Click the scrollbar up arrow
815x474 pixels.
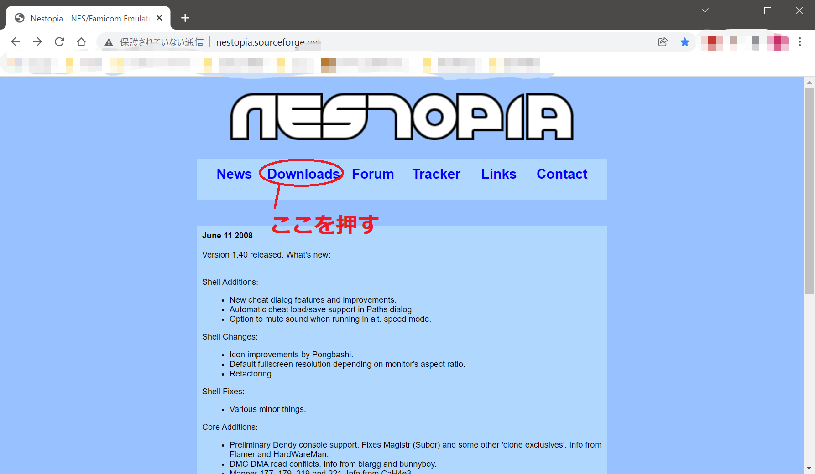(809, 82)
